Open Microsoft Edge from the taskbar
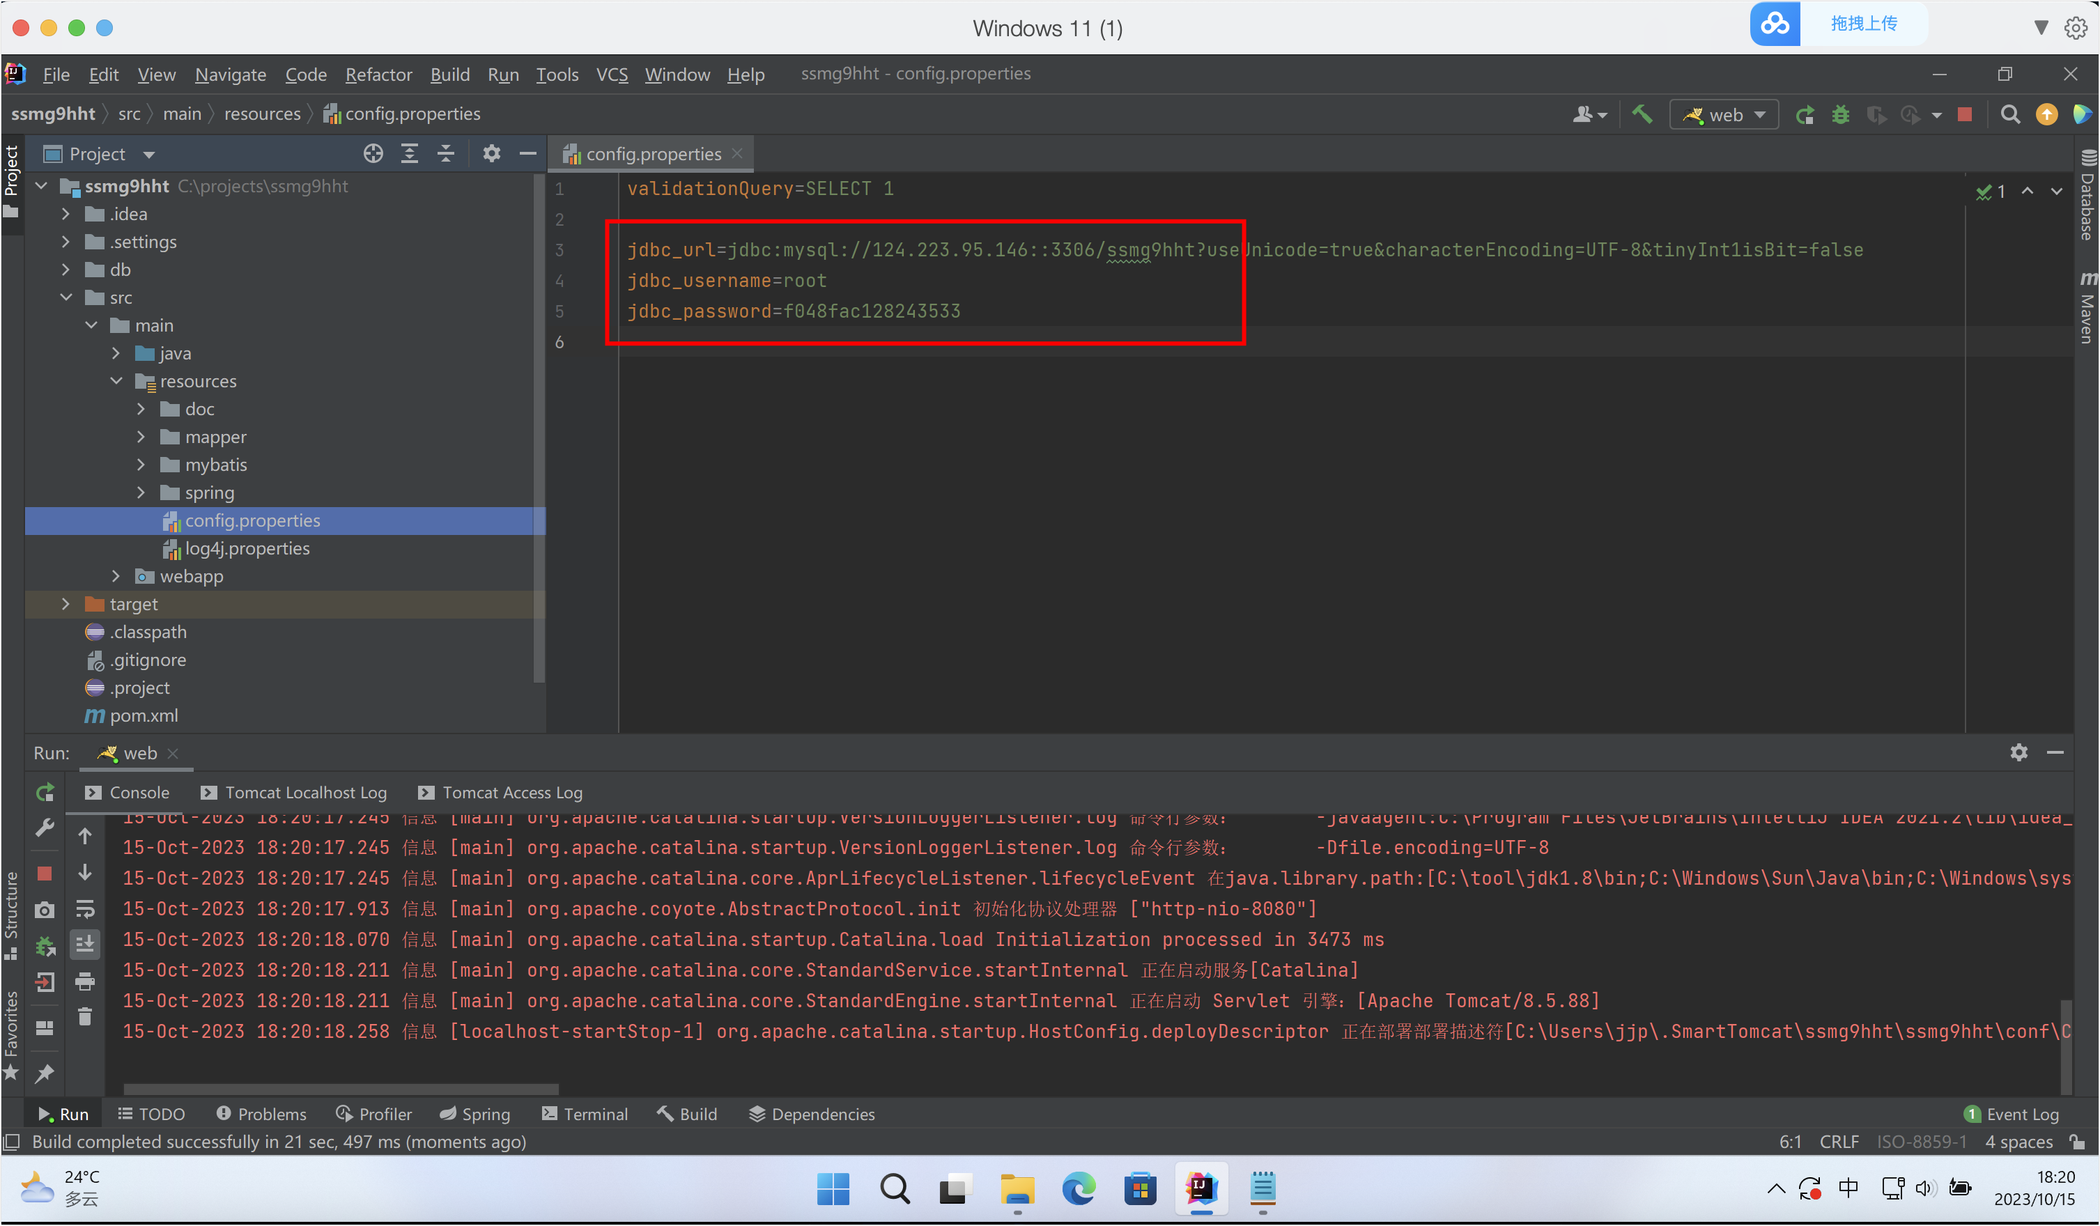This screenshot has height=1226, width=2100. (1079, 1188)
